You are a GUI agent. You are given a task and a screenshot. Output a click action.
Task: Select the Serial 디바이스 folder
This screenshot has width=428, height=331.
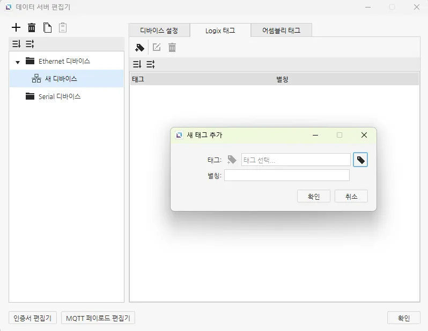[59, 96]
